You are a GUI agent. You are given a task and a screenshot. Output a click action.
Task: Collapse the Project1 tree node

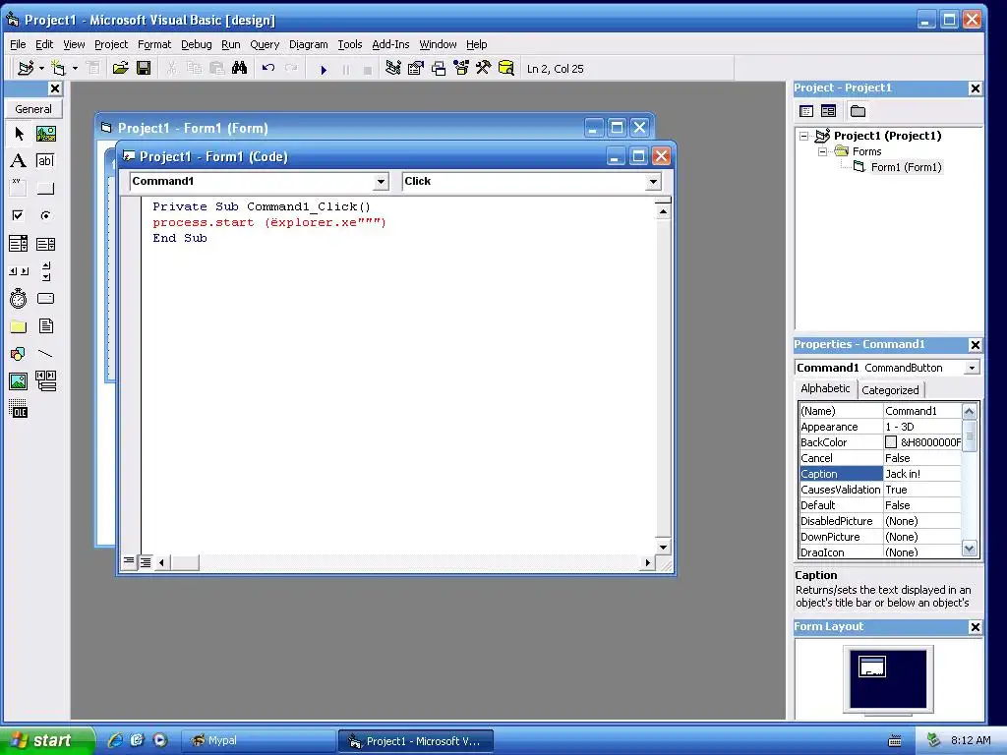[803, 136]
